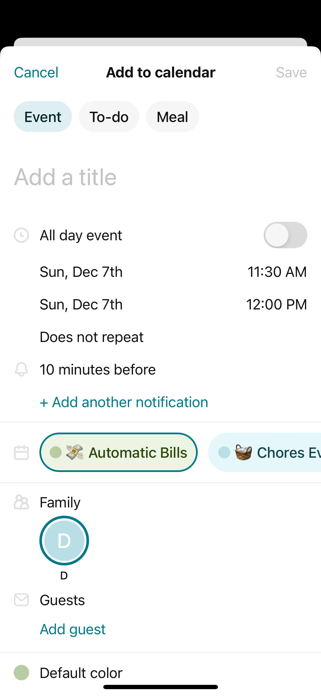Cancel adding to calendar
Screen dimensions: 321x696
36,73
